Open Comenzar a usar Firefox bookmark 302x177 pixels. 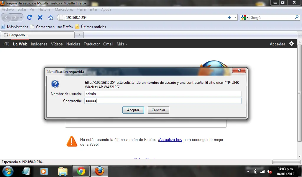coord(52,27)
